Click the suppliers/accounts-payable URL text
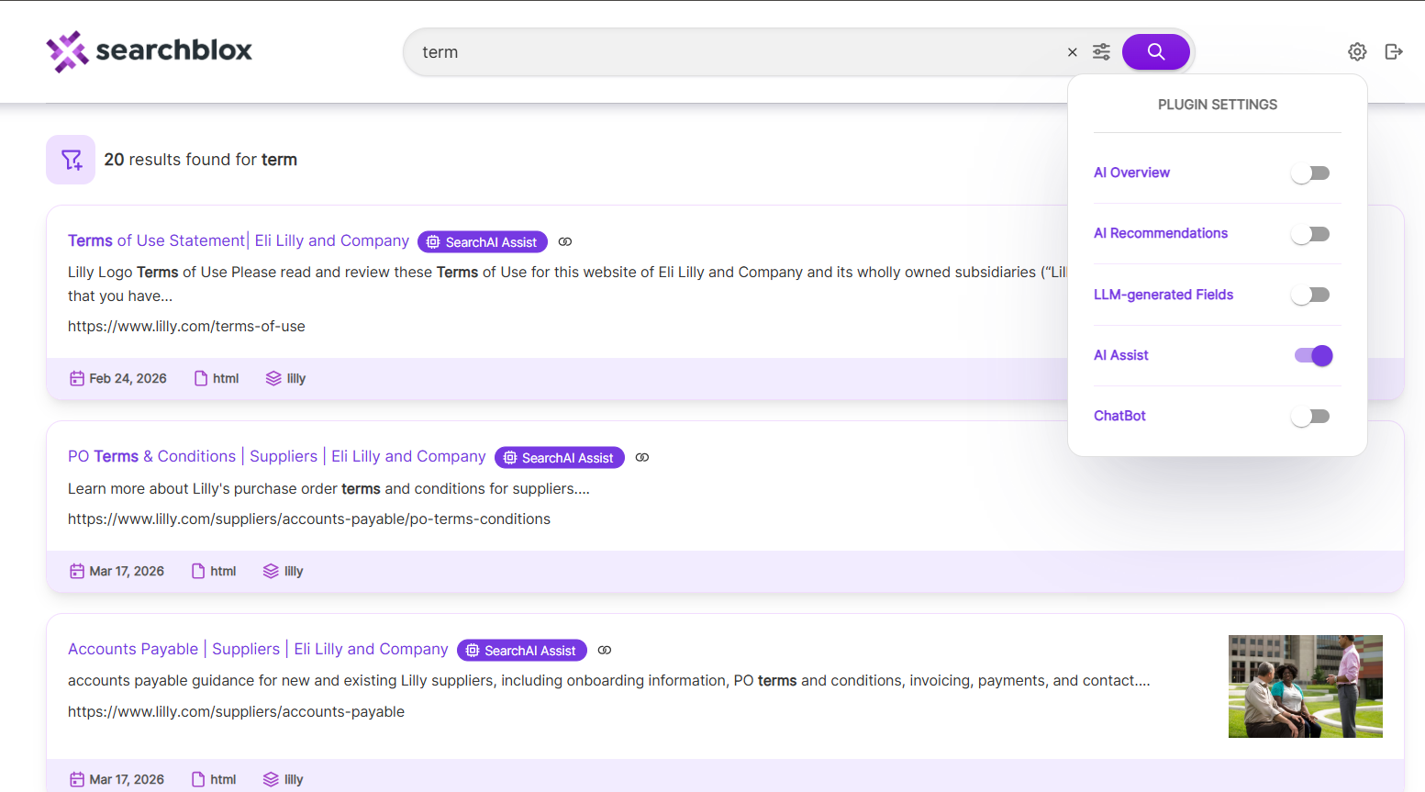Screen dimensions: 1425x792 point(236,711)
